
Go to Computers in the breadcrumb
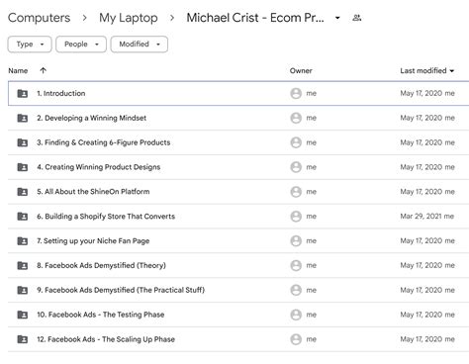(40, 18)
